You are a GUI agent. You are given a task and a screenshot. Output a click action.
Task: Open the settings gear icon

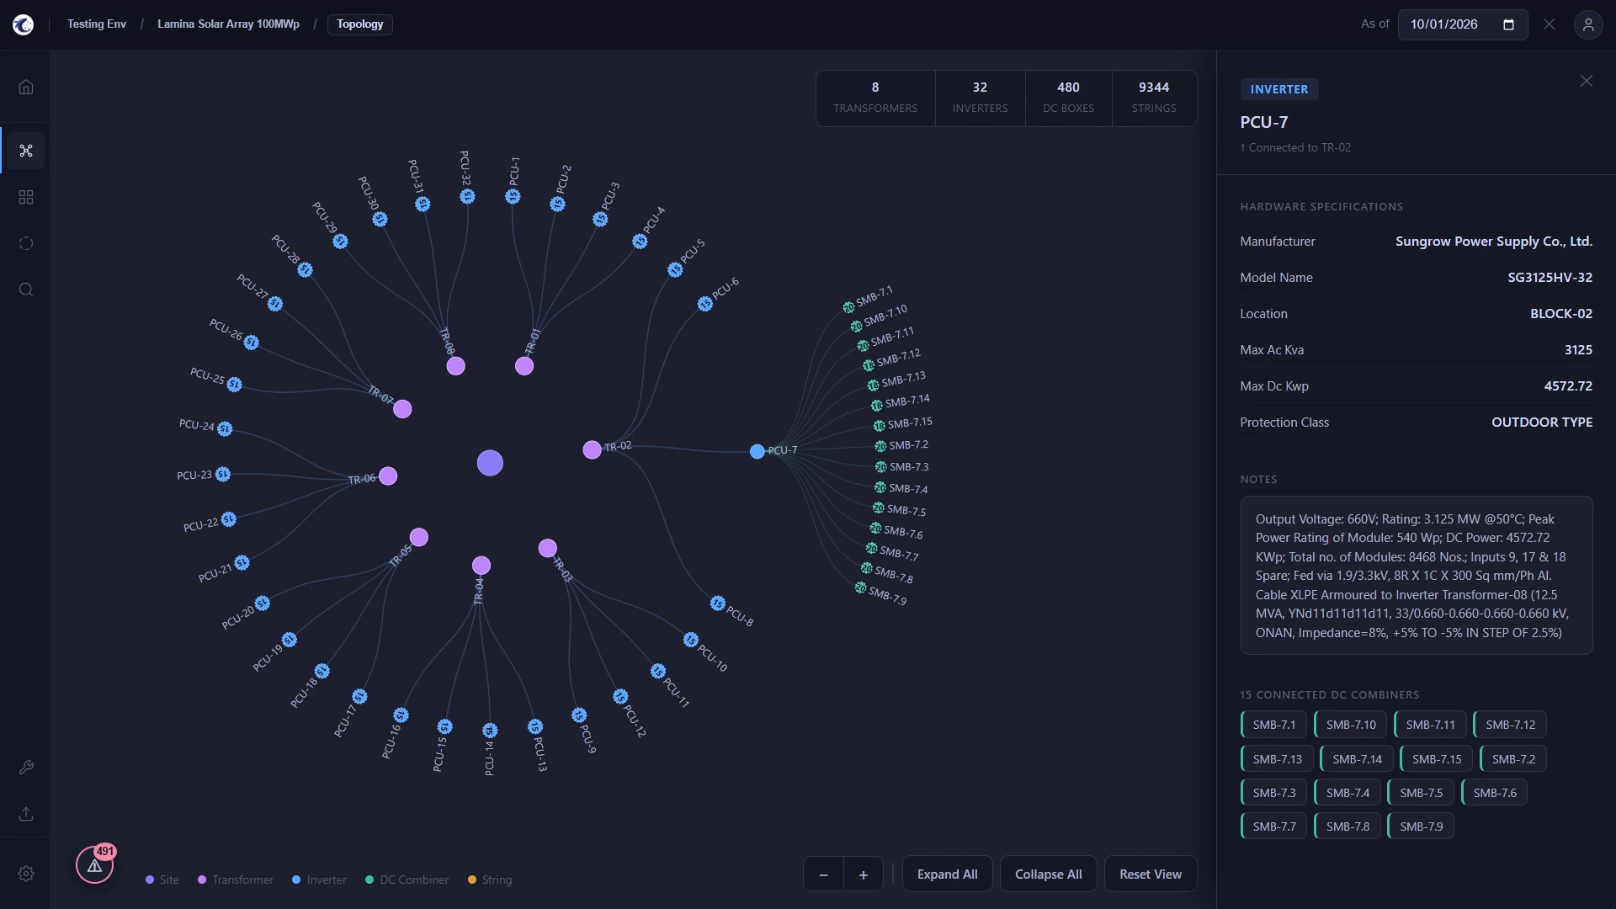tap(26, 874)
